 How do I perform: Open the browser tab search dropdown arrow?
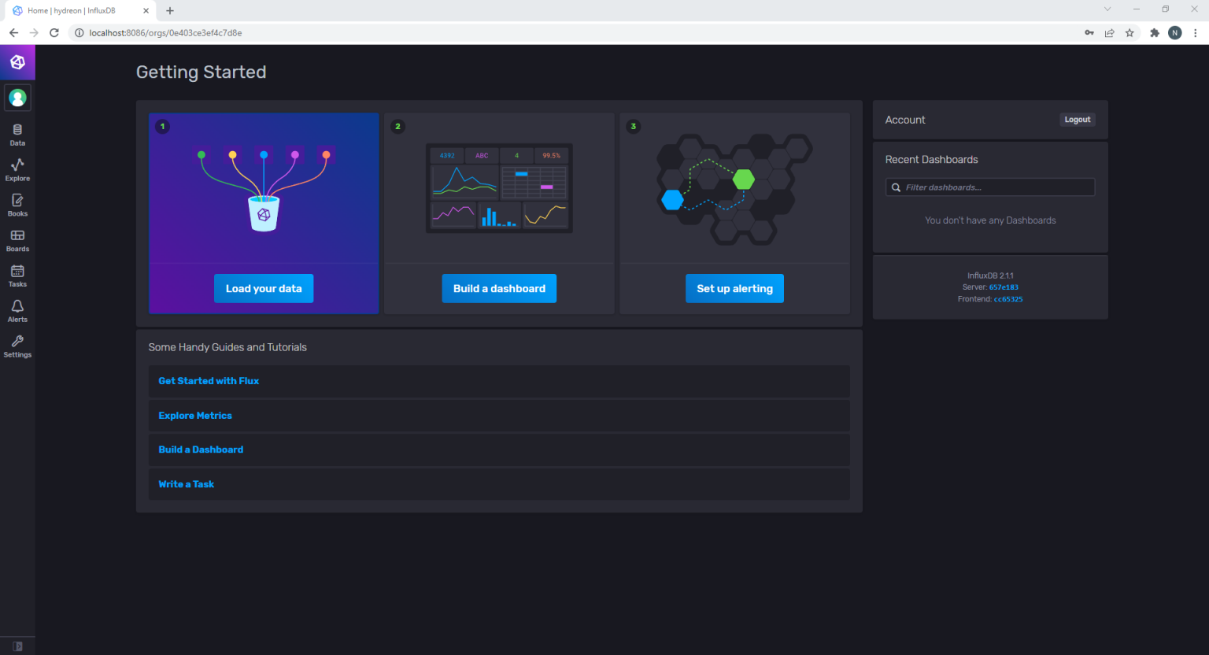[x=1107, y=9]
